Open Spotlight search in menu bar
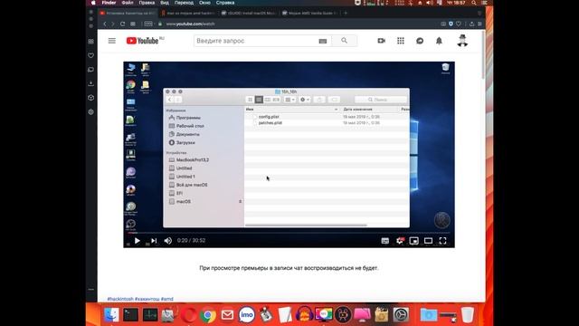 (x=474, y=3)
